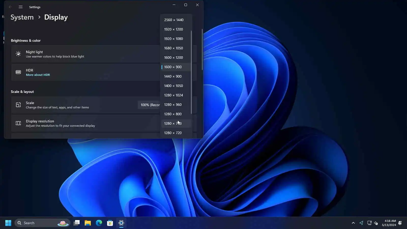
Task: Open the Windows Start menu
Action: (x=8, y=223)
